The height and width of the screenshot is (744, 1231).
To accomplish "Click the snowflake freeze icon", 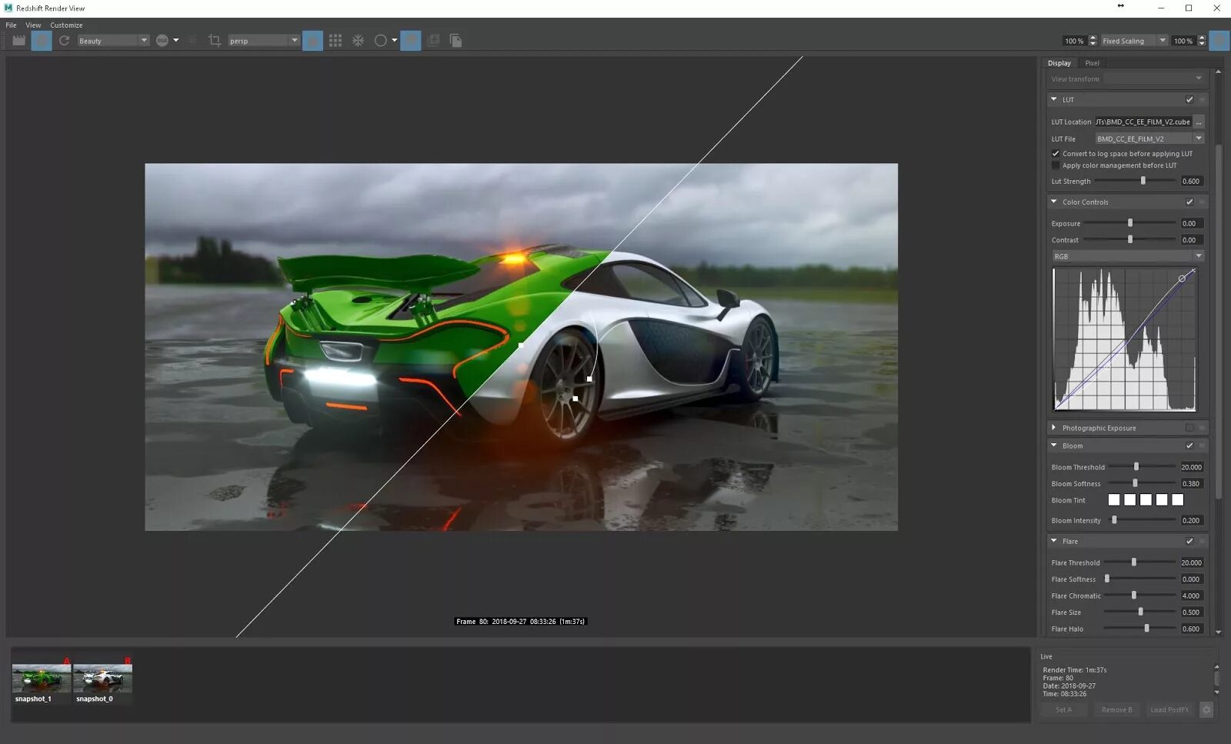I will pyautogui.click(x=358, y=40).
